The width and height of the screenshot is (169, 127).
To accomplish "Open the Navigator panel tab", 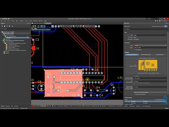I will tap(8, 106).
